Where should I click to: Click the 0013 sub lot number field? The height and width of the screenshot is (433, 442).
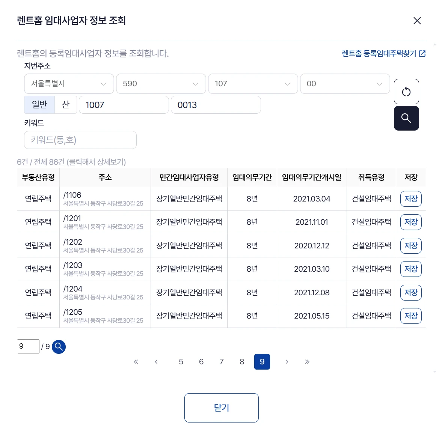[x=216, y=105]
